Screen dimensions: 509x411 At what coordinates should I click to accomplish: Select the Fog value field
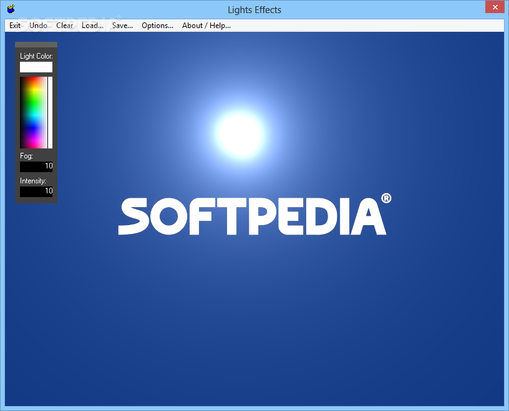pos(36,167)
